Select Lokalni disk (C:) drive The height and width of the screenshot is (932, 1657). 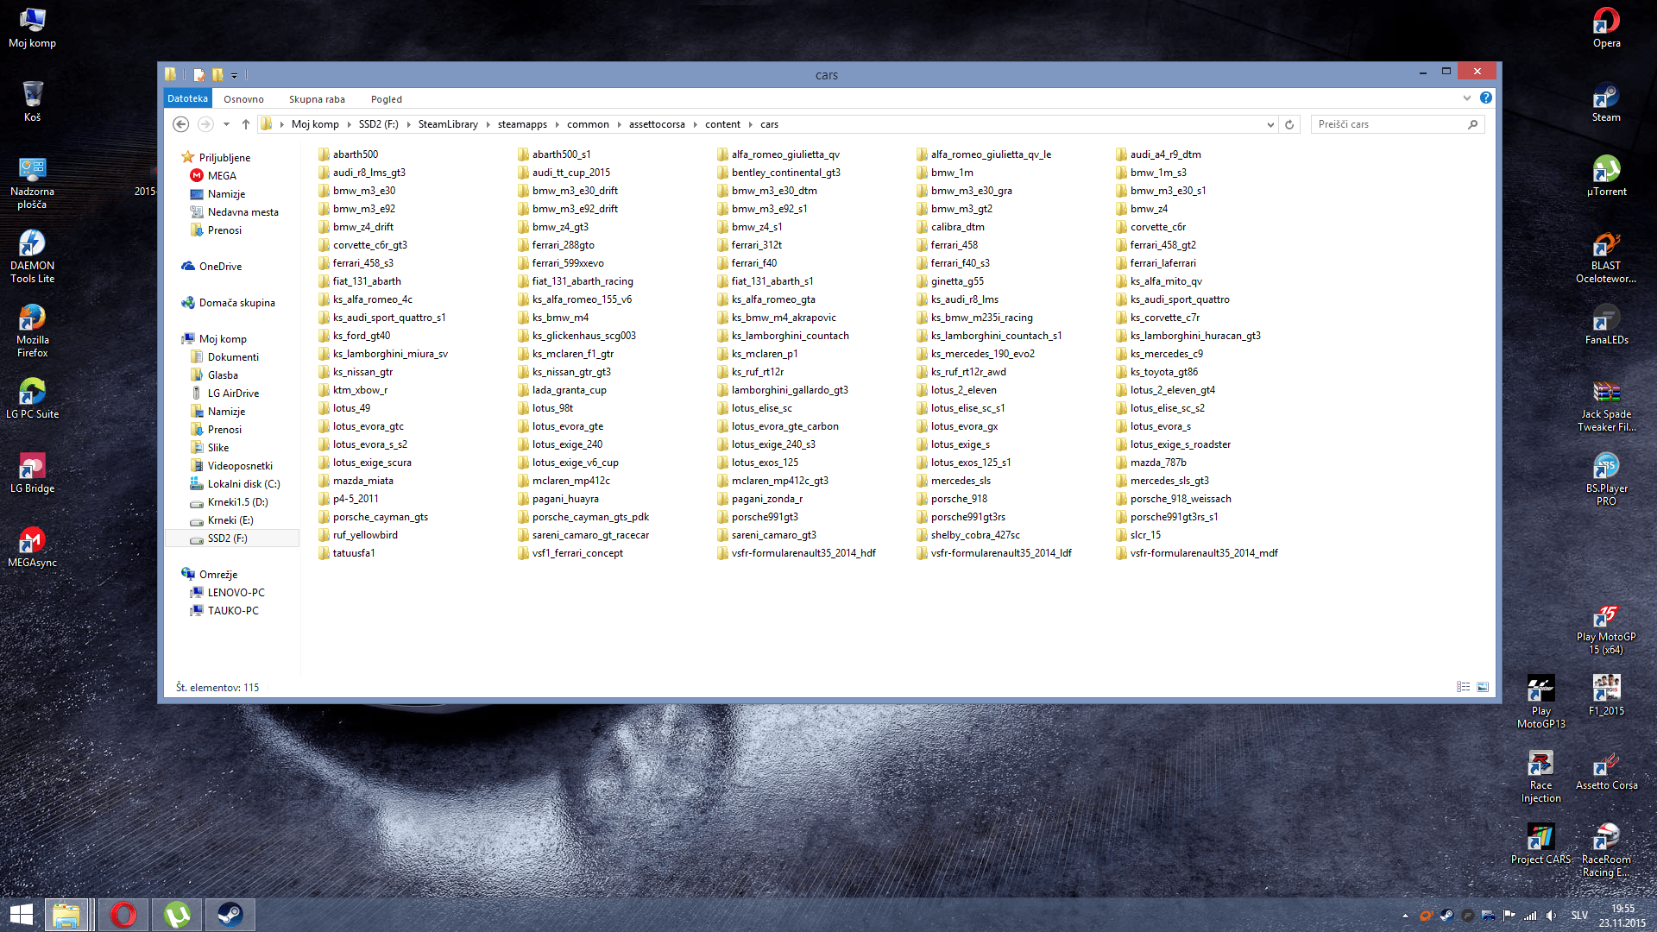[243, 483]
